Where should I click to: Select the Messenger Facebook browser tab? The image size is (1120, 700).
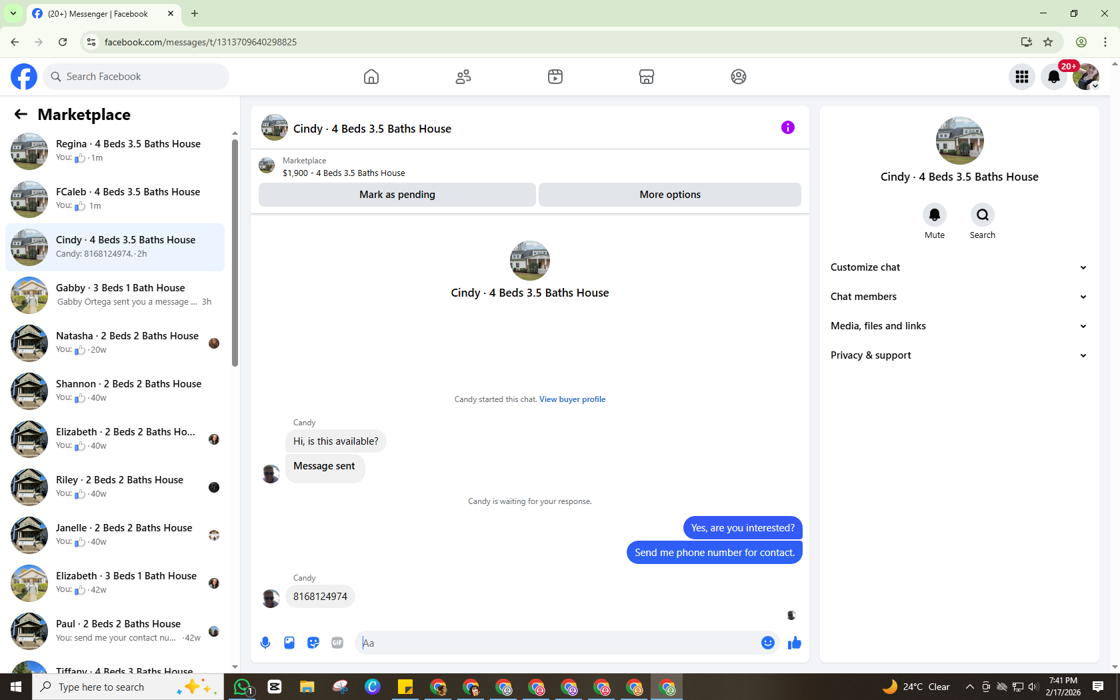point(104,13)
